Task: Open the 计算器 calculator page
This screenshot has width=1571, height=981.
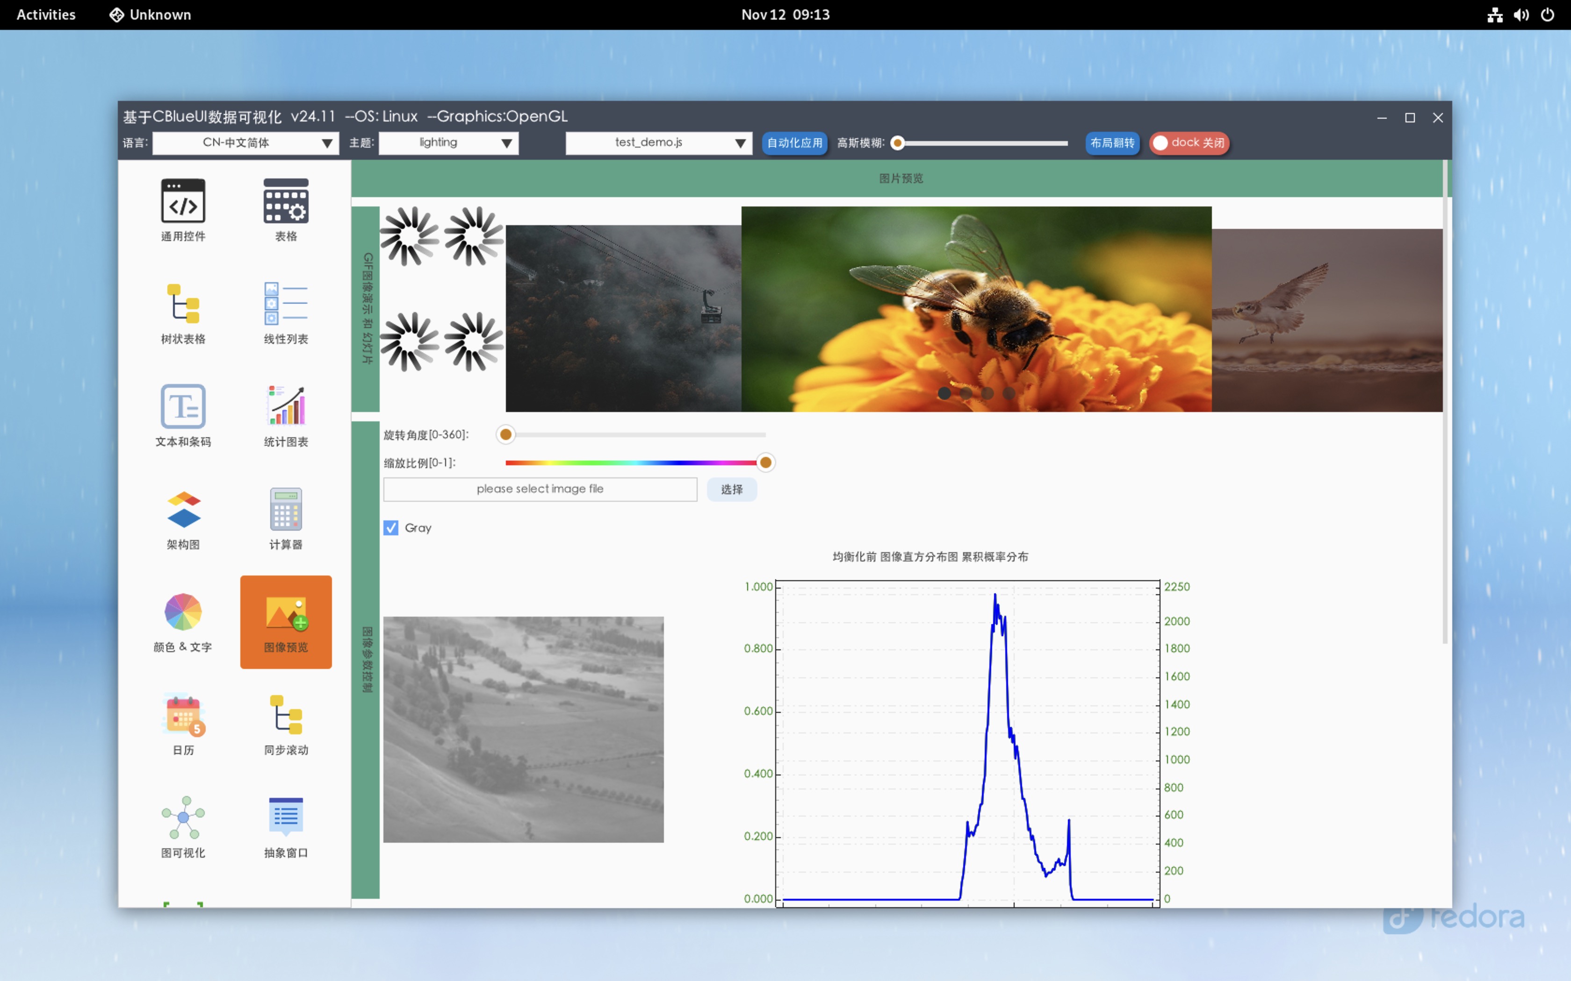Action: point(286,519)
